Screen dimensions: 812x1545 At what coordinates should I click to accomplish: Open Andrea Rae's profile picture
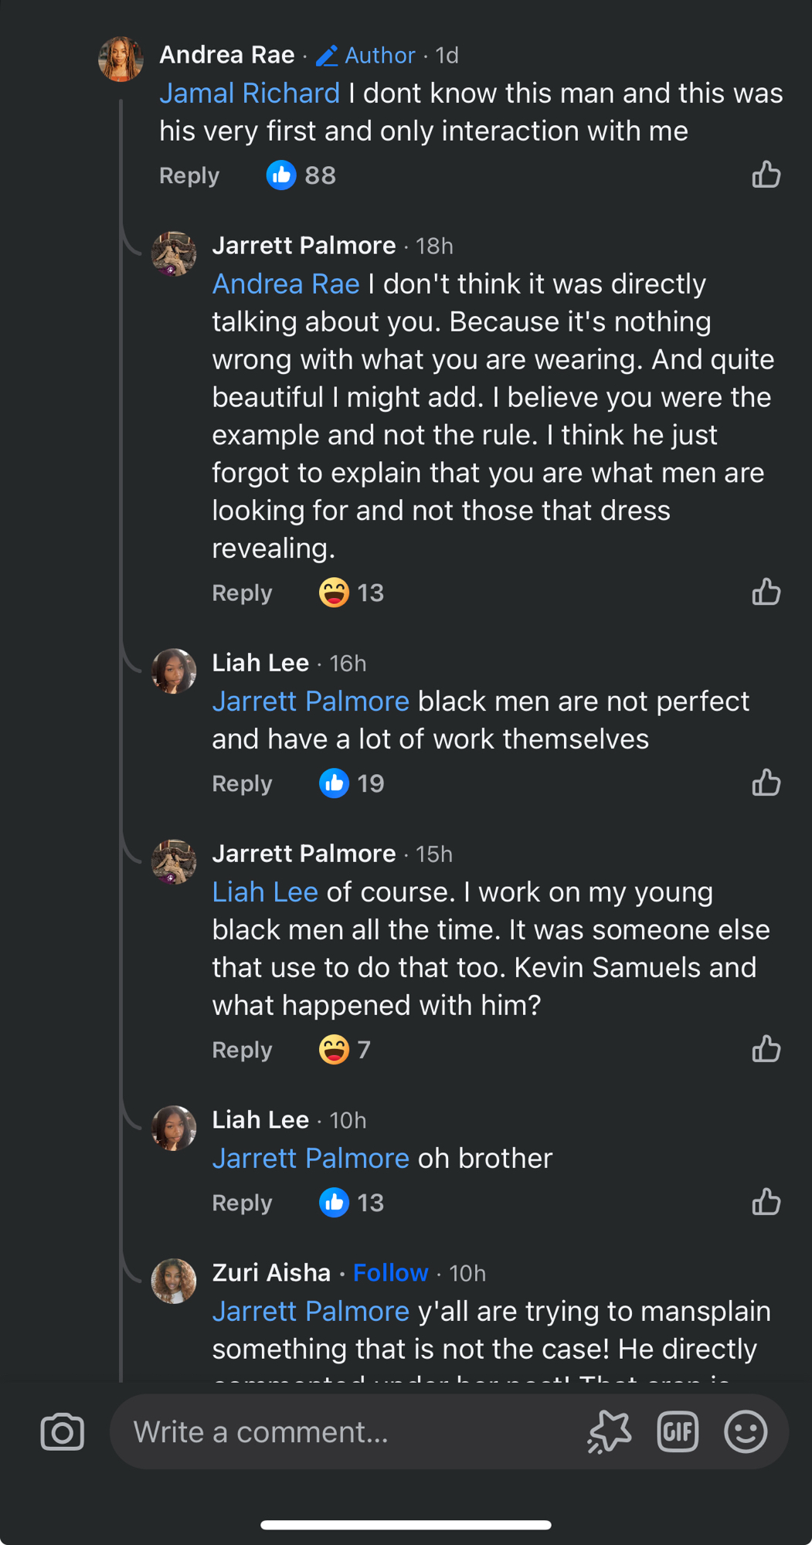(x=121, y=59)
